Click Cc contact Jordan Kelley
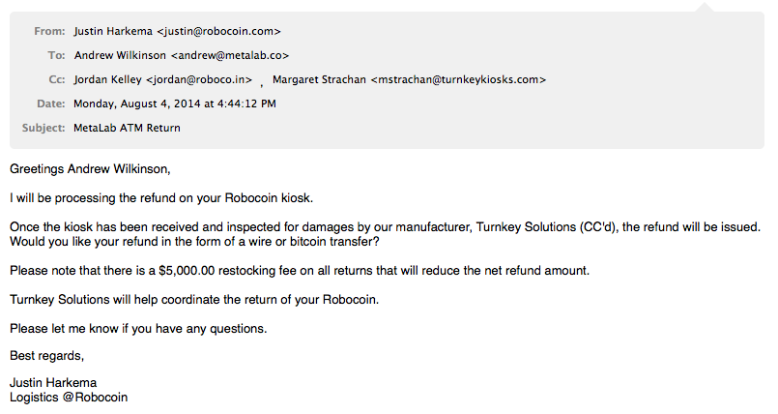 pos(162,80)
